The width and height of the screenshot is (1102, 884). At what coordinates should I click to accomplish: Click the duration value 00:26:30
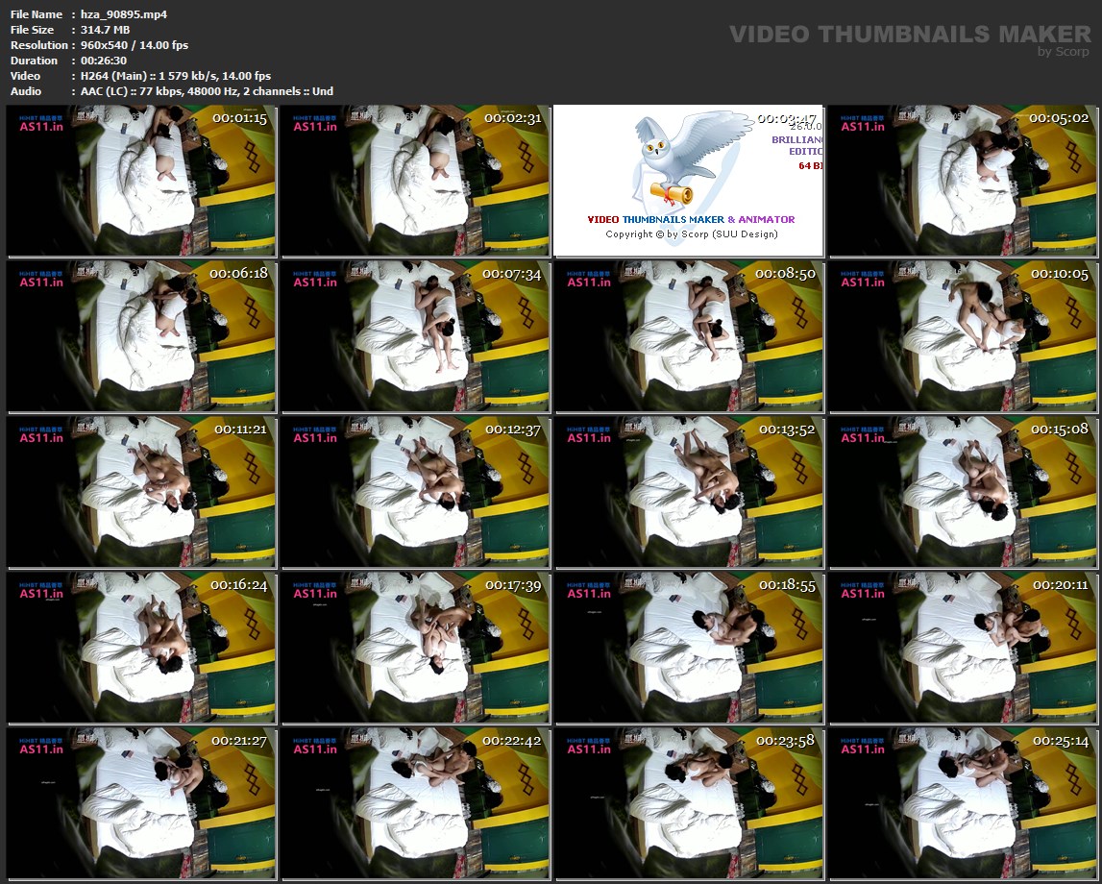[x=104, y=61]
